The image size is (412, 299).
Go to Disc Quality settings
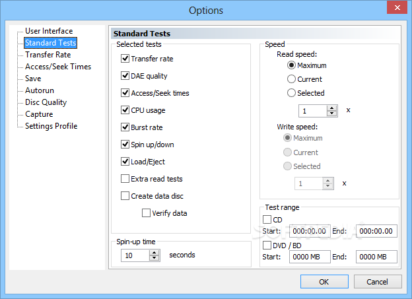point(46,102)
